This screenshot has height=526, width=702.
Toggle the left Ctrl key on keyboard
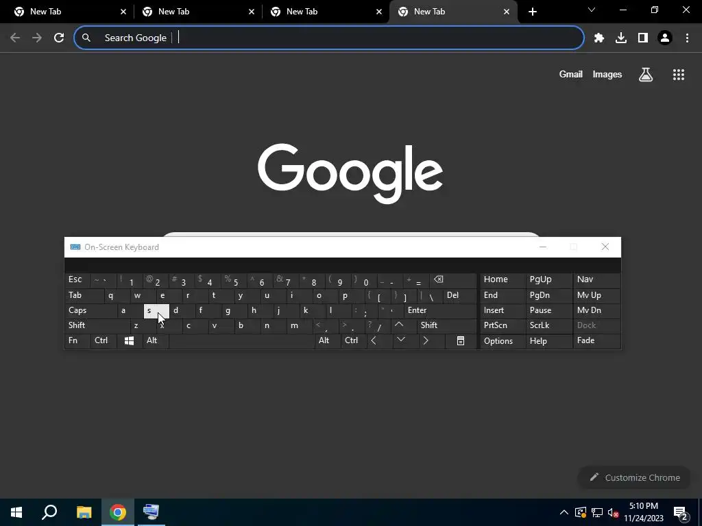104,341
